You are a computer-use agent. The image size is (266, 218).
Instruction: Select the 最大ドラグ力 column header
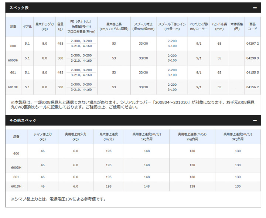tap(44, 26)
